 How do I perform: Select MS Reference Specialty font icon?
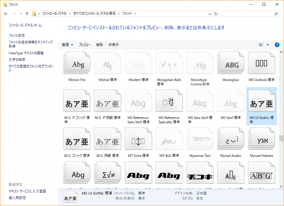point(169,101)
